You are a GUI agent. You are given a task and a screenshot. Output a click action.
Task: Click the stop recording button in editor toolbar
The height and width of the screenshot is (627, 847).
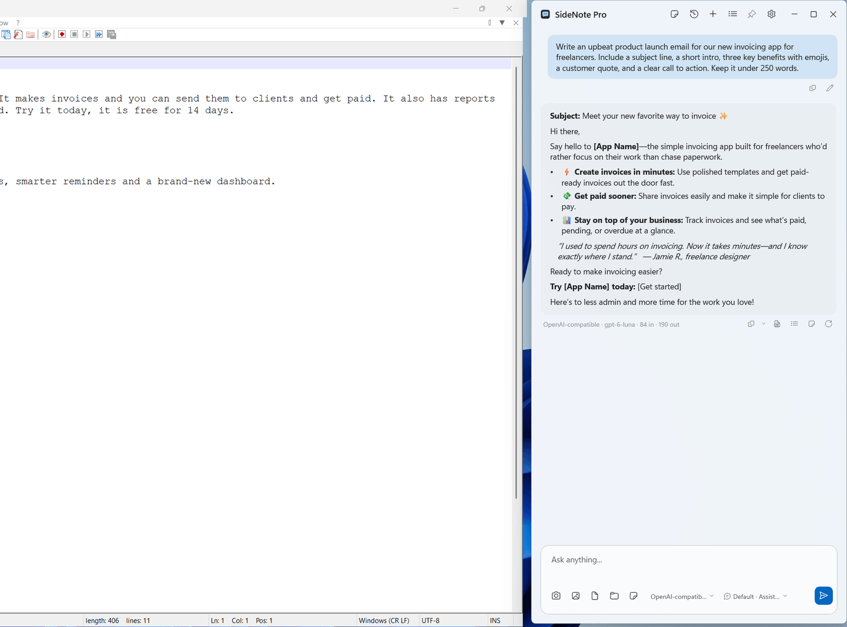(x=74, y=34)
